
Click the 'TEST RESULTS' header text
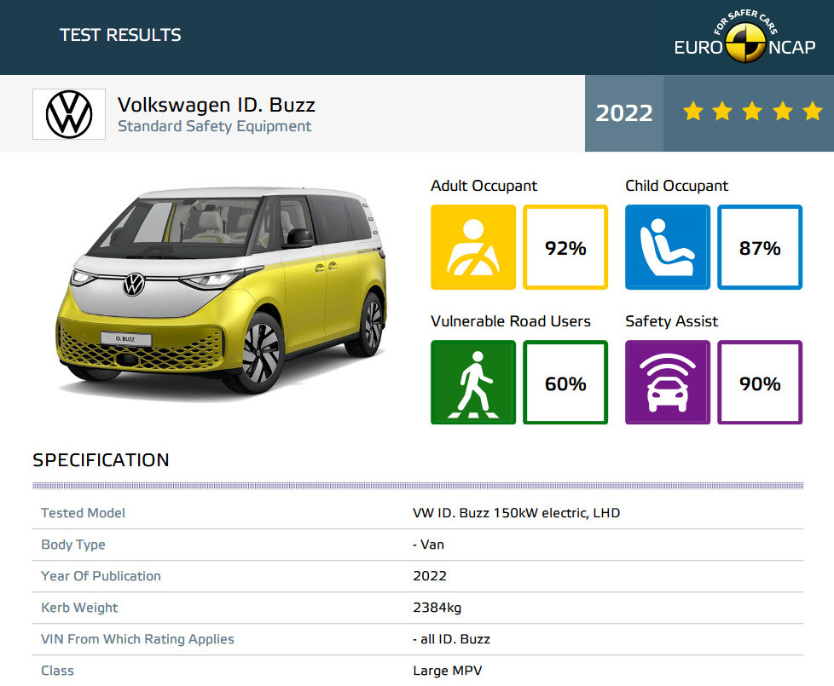point(120,35)
